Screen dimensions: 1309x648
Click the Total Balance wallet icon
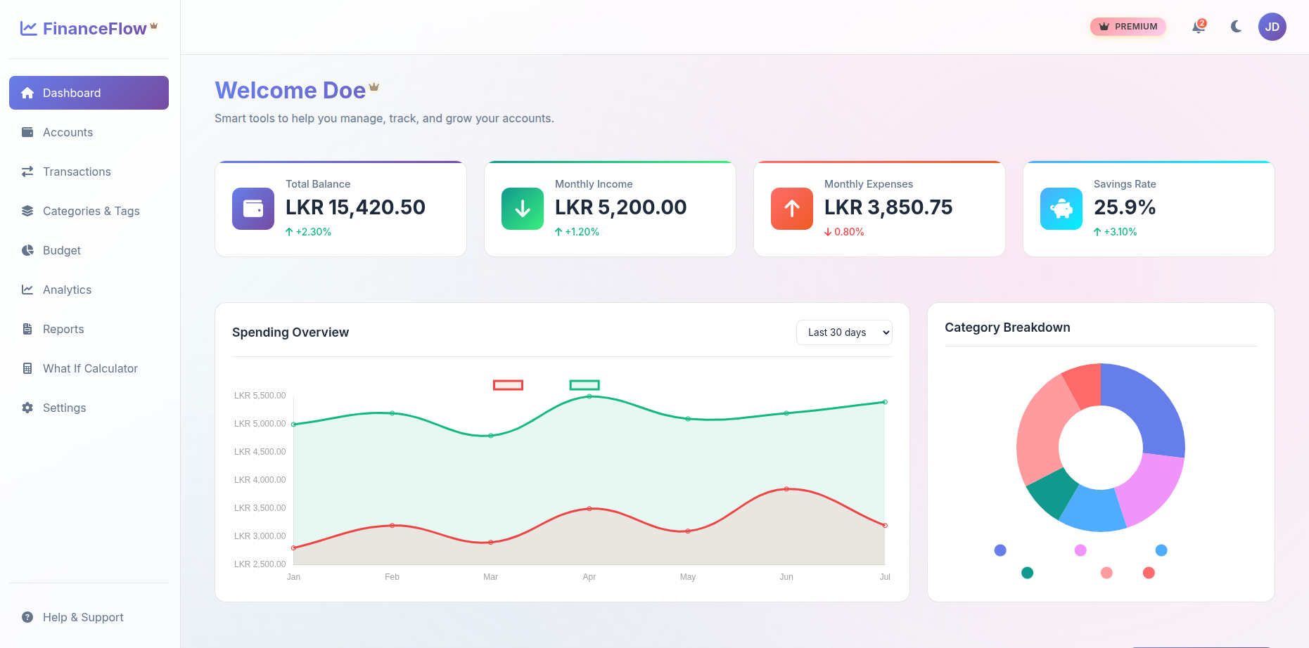point(253,209)
